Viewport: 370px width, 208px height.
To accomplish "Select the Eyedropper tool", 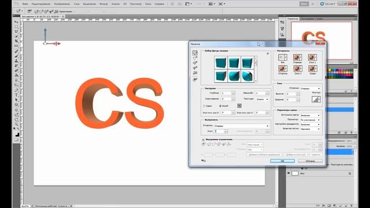I will point(17,46).
